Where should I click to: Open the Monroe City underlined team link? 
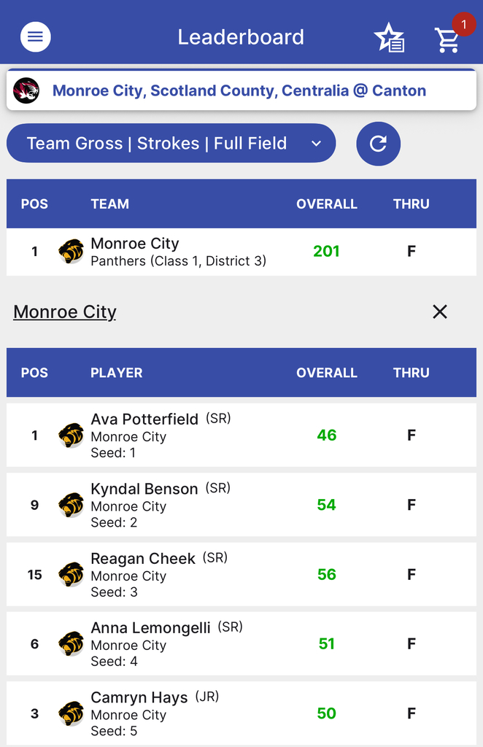[x=65, y=312]
